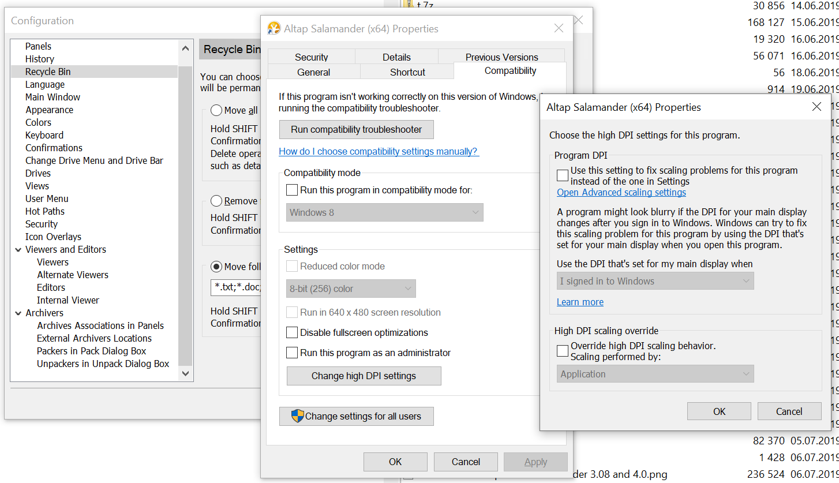Open the Windows 8 compatibility dropdown

click(385, 212)
